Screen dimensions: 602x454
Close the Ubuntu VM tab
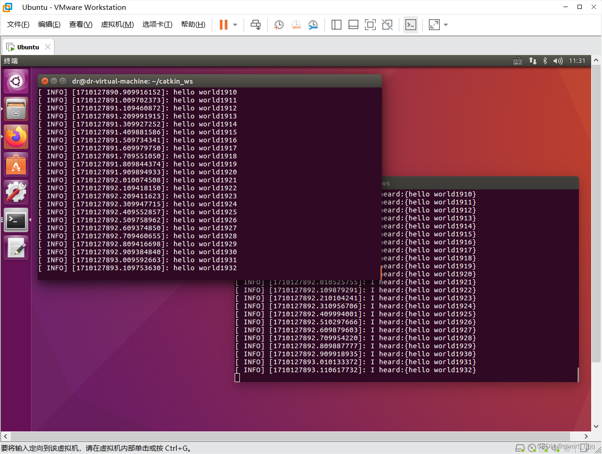48,47
